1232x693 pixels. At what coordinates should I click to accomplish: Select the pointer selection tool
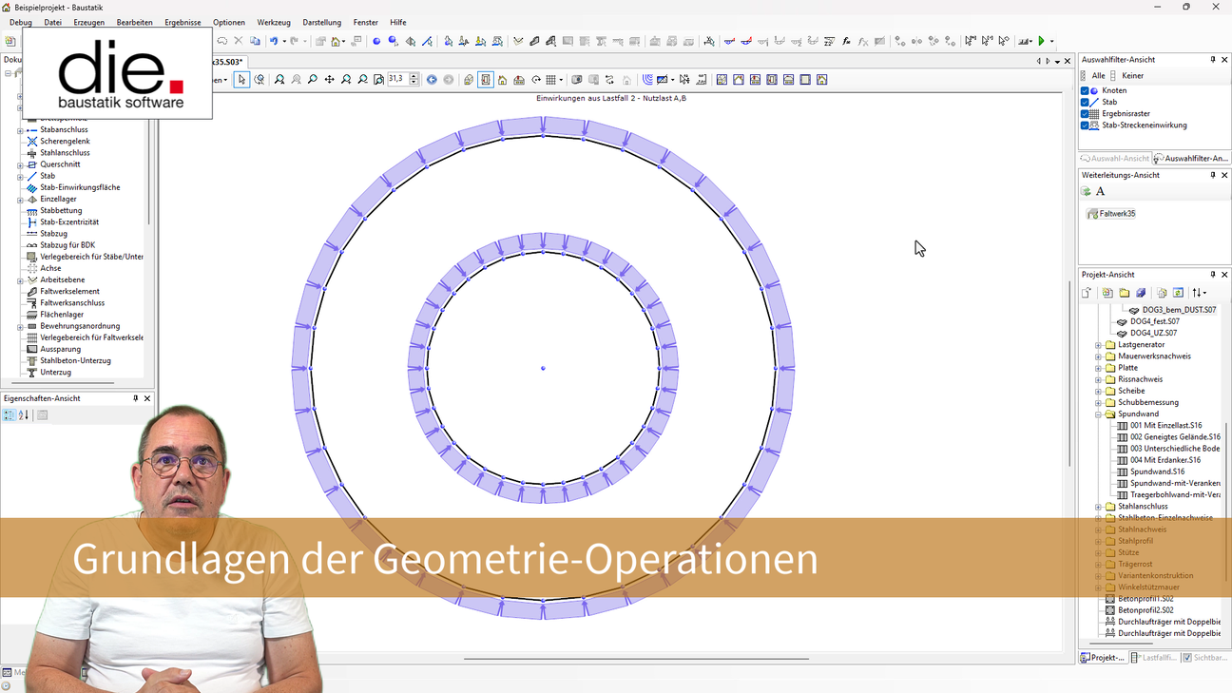pyautogui.click(x=241, y=80)
